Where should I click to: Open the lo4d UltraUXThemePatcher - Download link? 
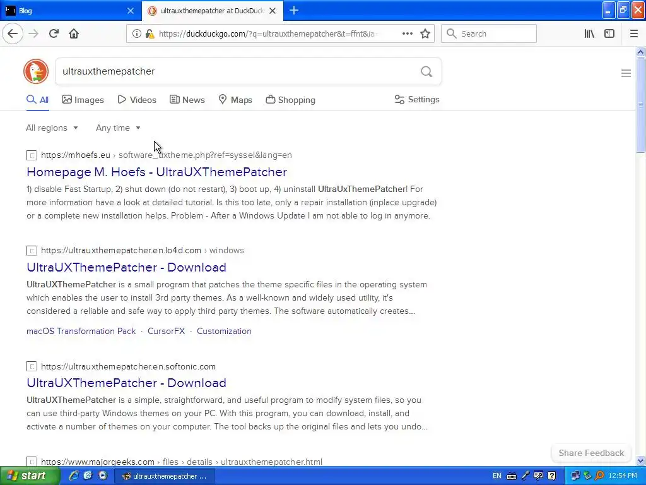coord(126,267)
